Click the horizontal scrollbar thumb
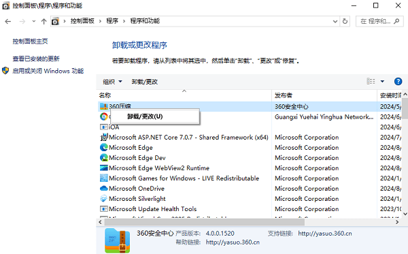The image size is (408, 254). point(204,222)
